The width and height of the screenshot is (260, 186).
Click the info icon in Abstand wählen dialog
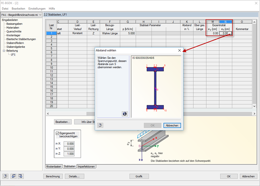pos(125,114)
